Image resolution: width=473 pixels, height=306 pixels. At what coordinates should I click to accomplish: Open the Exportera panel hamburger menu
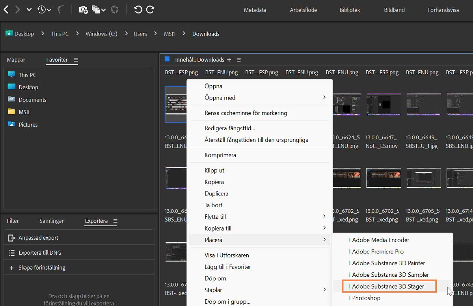[x=115, y=221]
